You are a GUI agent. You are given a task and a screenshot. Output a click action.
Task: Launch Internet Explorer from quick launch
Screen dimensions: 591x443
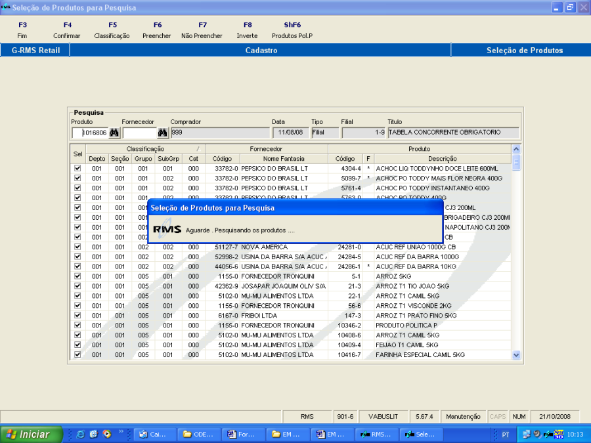click(x=81, y=434)
